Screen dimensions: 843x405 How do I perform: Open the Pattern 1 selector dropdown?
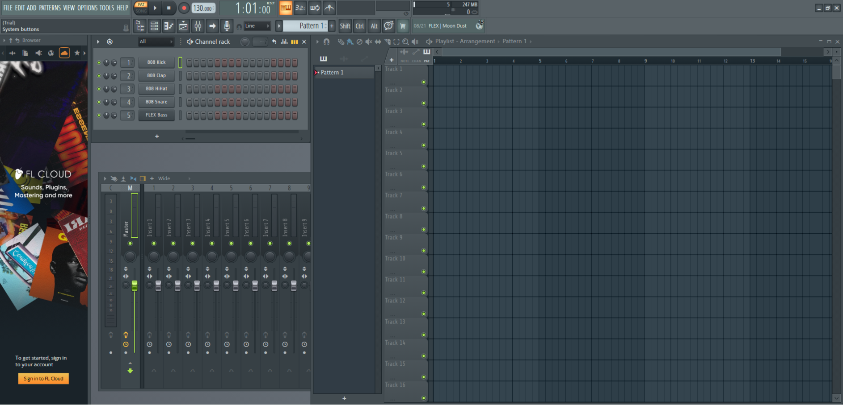(x=306, y=26)
